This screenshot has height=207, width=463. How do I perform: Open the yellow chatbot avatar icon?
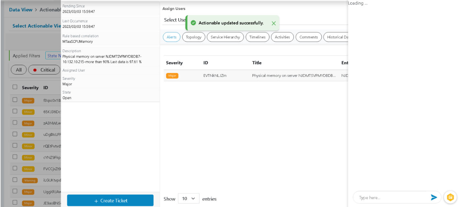(450, 197)
